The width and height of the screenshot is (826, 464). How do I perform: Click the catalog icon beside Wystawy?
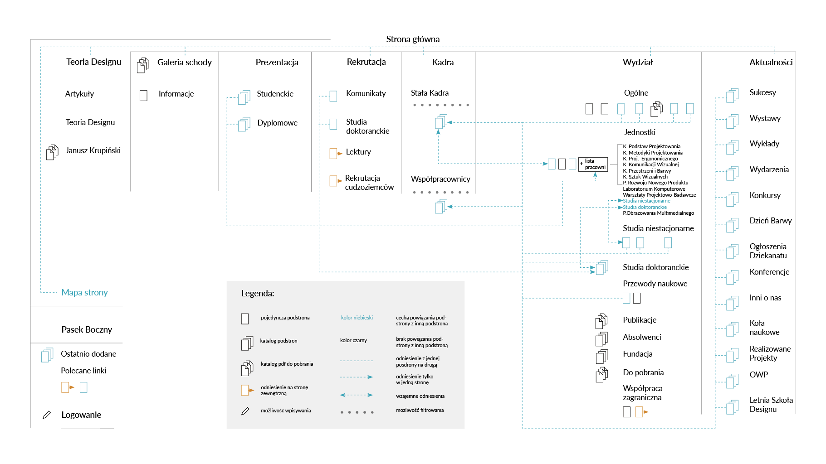pos(732,121)
